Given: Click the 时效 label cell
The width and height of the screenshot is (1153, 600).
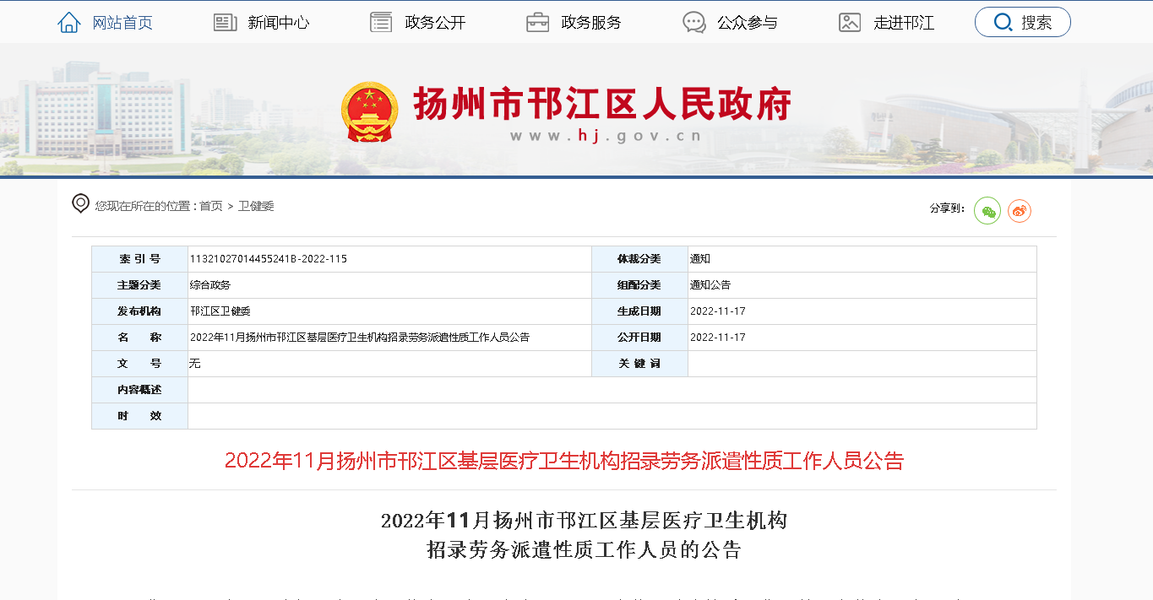Looking at the screenshot, I should point(139,416).
